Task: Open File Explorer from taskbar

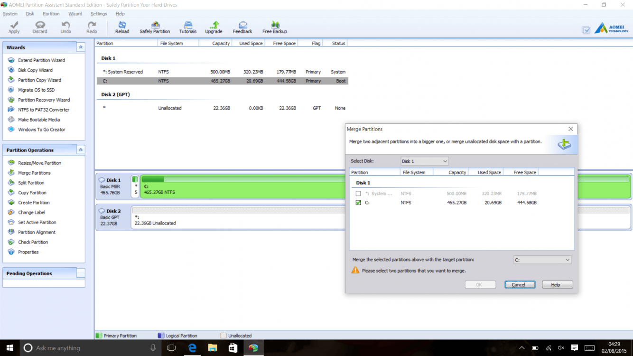Action: (213, 348)
